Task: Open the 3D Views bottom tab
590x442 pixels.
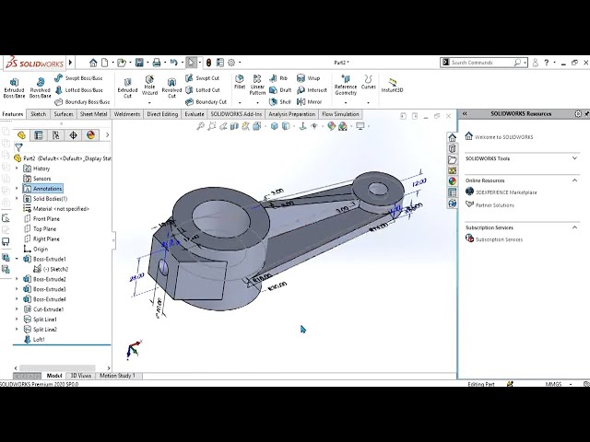Action: pos(80,376)
